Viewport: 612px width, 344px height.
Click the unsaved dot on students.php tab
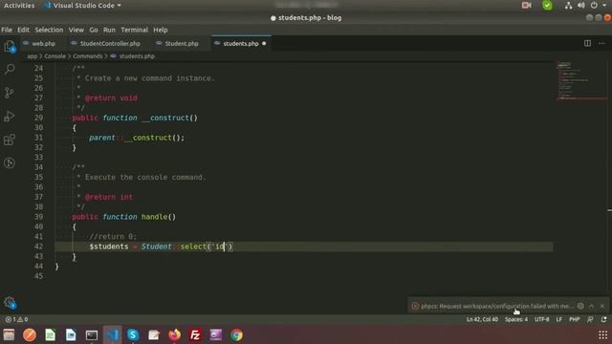[264, 44]
